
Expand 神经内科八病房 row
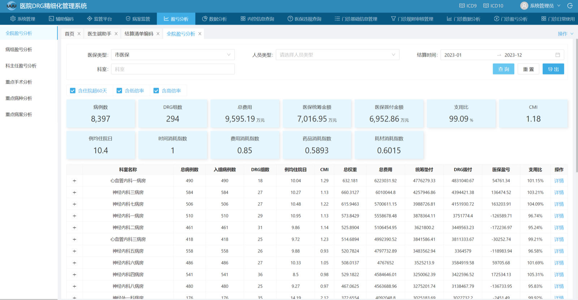(x=74, y=286)
